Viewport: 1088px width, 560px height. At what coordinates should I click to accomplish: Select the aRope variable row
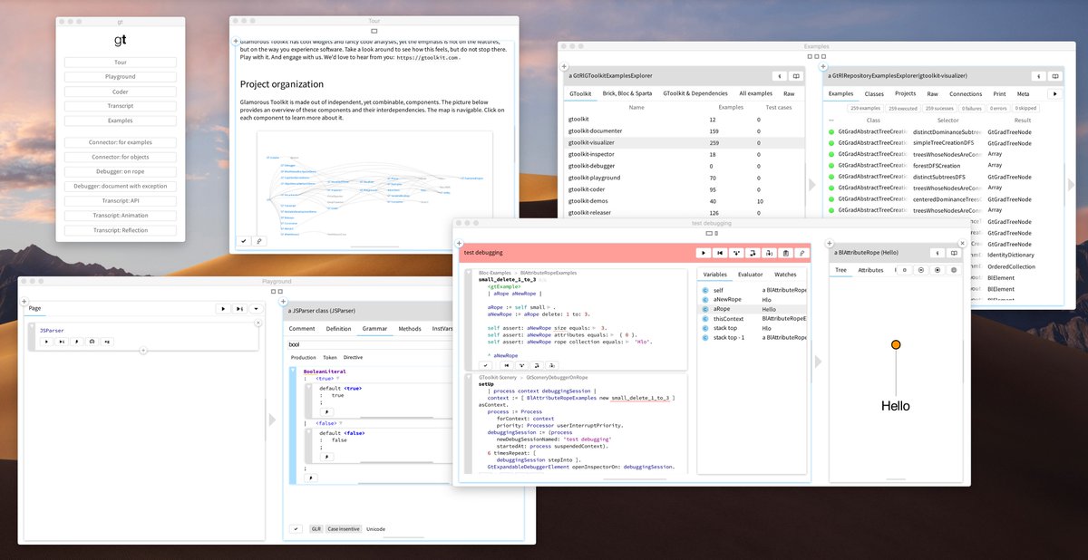pos(752,309)
